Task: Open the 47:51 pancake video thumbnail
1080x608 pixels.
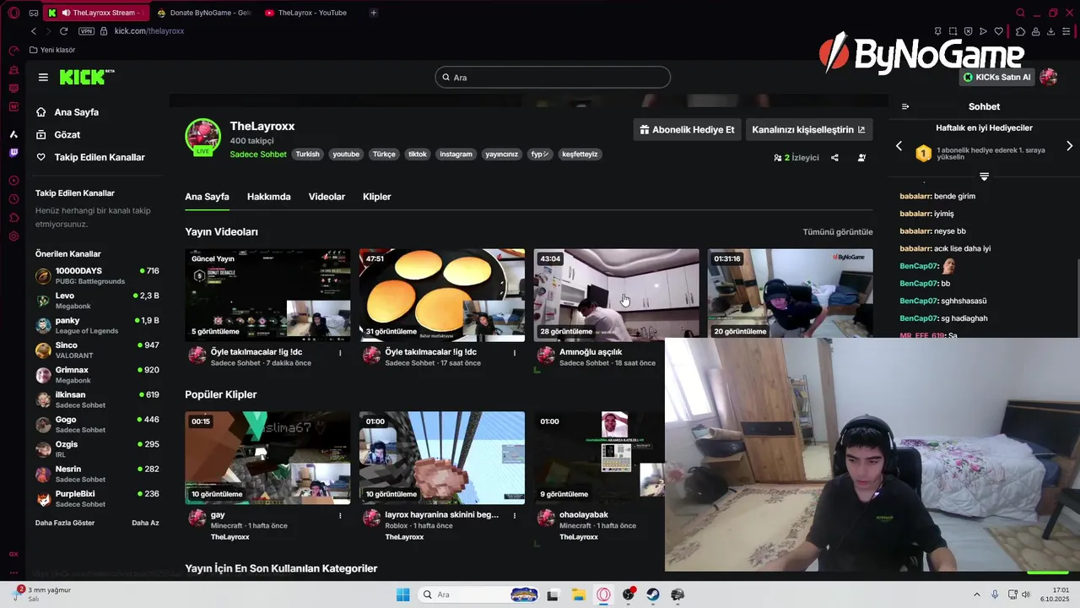Action: [442, 295]
